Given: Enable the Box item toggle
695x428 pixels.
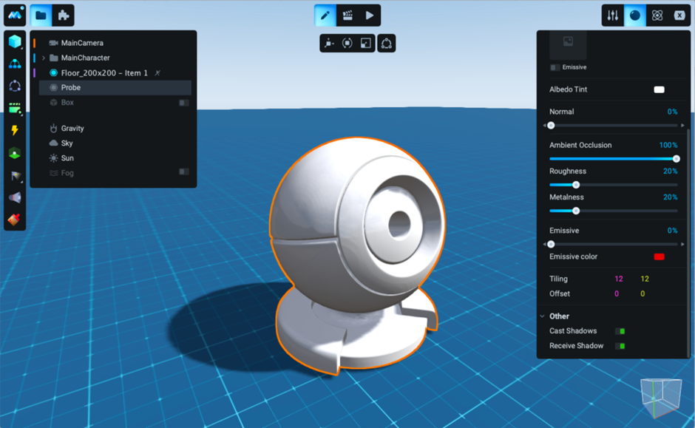Looking at the screenshot, I should [x=184, y=103].
